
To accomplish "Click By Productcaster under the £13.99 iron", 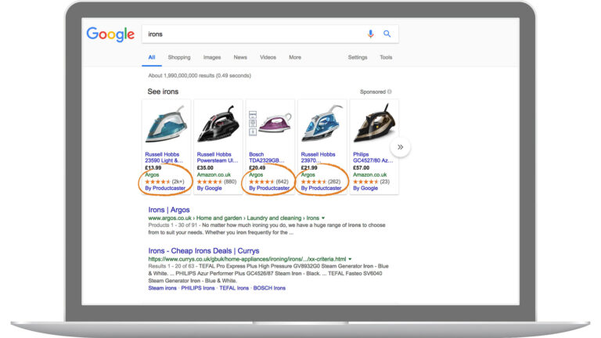I will [165, 188].
